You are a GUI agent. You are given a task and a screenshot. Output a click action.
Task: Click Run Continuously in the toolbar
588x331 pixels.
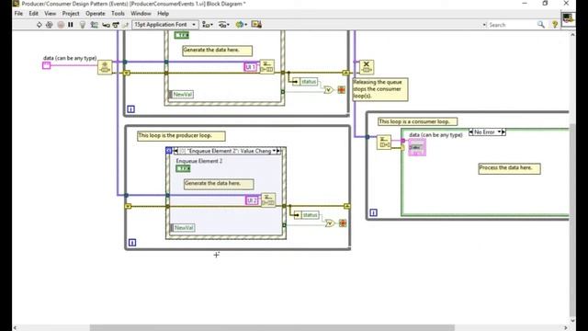coord(49,25)
